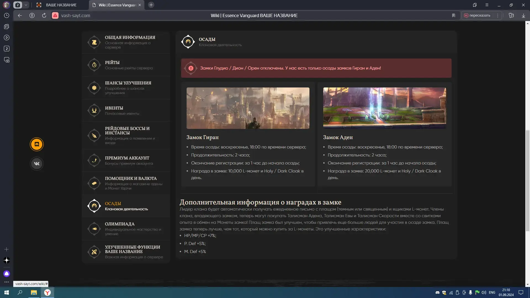The width and height of the screenshot is (530, 298).
Task: Click the Замок Аден heading
Action: (x=338, y=137)
